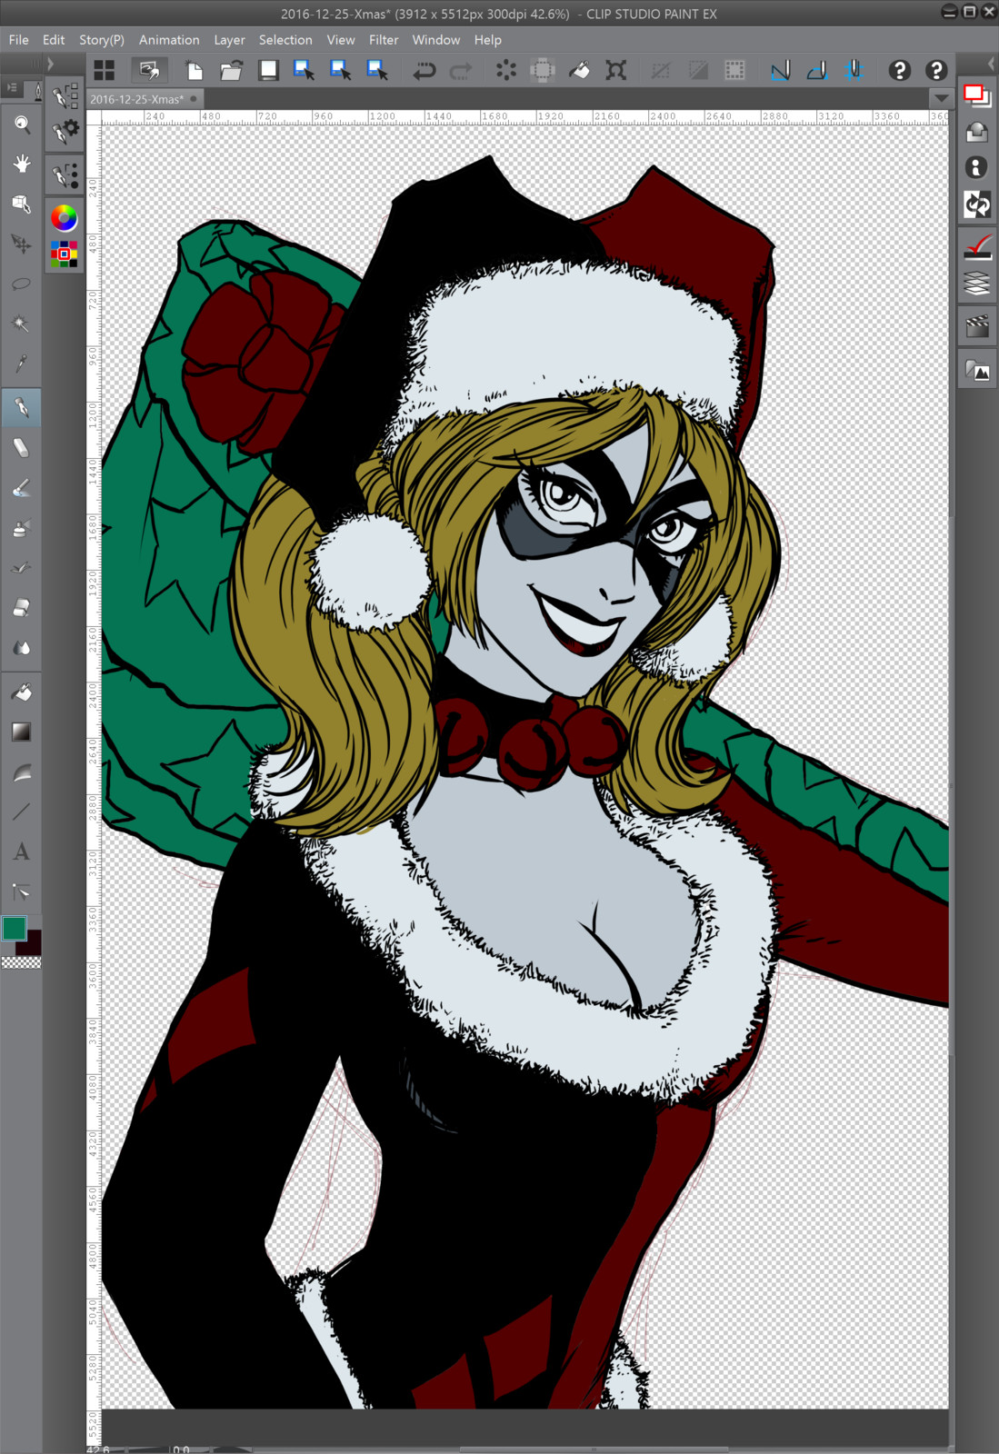Image resolution: width=999 pixels, height=1454 pixels.
Task: Select the highlighted Pen tool
Action: click(x=22, y=407)
